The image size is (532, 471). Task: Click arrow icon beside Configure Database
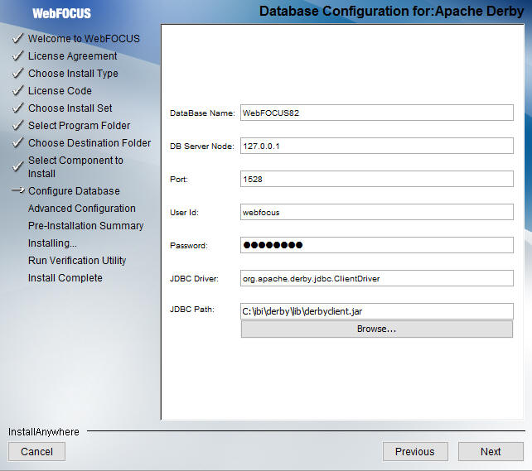tap(18, 190)
